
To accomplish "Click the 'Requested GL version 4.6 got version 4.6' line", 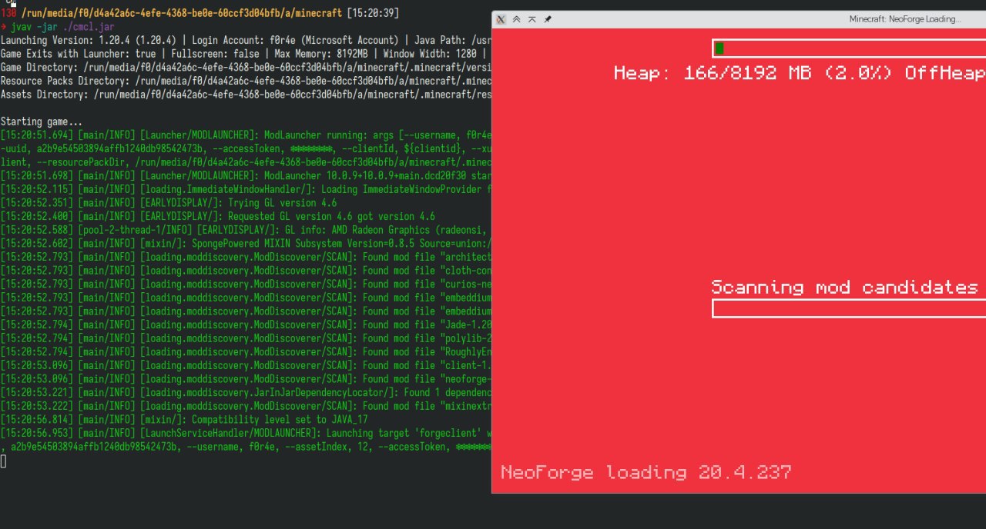I will tap(217, 217).
